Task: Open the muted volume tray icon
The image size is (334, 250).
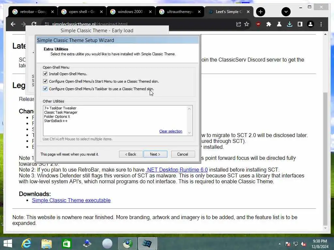Action: point(303,244)
